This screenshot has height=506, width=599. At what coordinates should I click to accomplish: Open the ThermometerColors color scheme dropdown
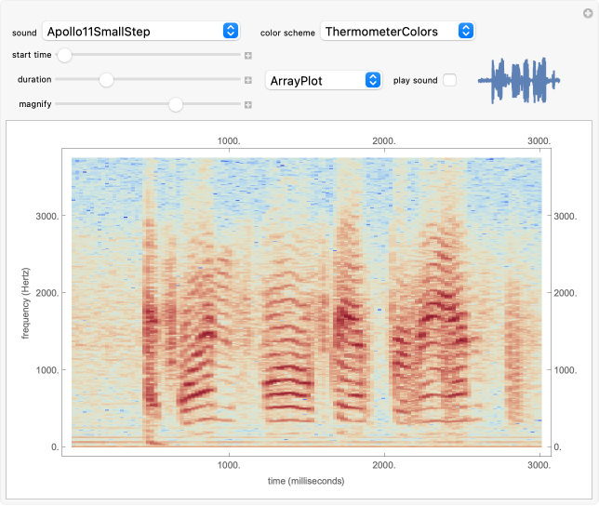(x=398, y=31)
